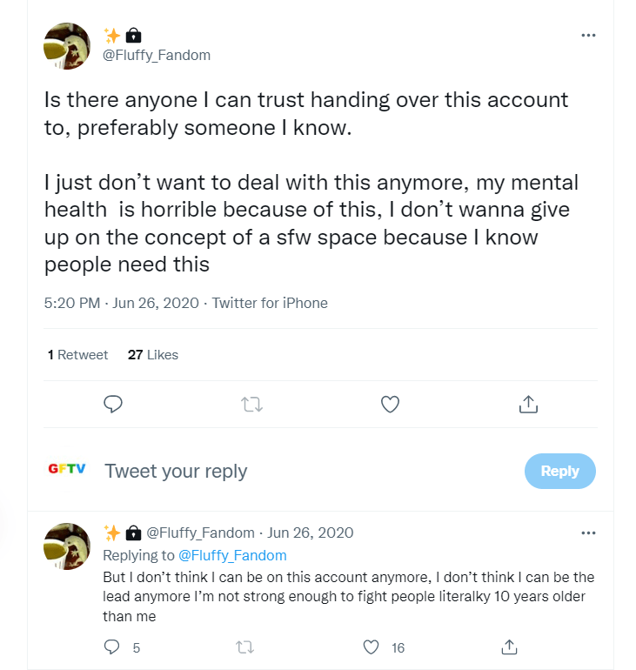Retweet the reply tweet

pyautogui.click(x=244, y=647)
